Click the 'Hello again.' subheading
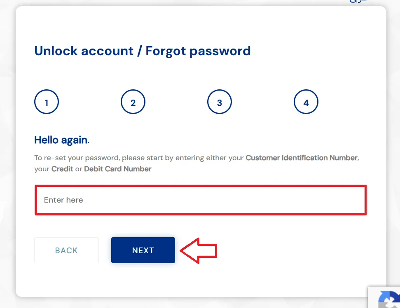The height and width of the screenshot is (308, 400). [x=62, y=140]
